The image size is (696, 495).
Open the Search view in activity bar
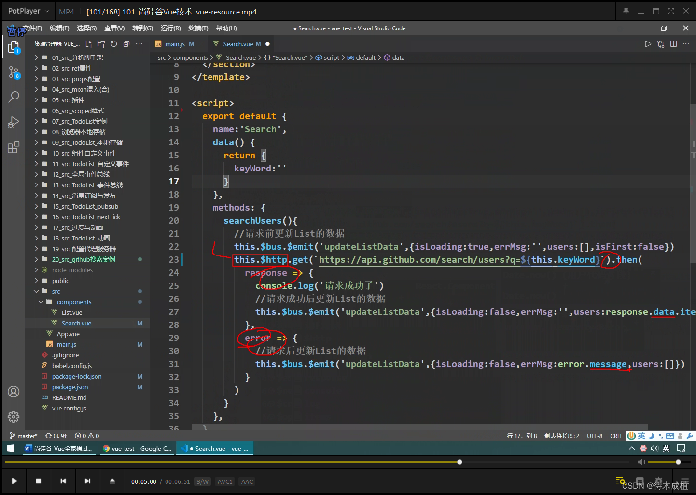[x=14, y=97]
